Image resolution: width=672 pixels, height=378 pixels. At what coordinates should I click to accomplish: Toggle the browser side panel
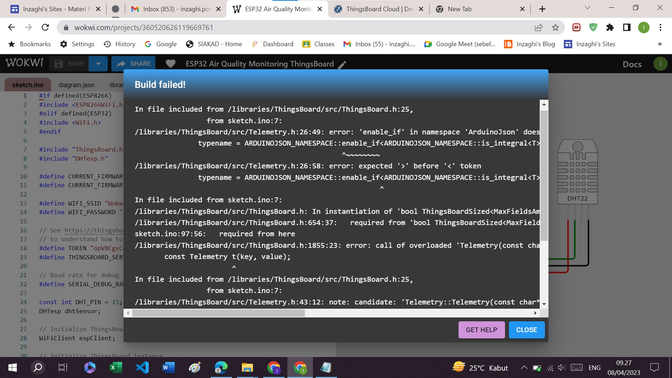pos(627,27)
